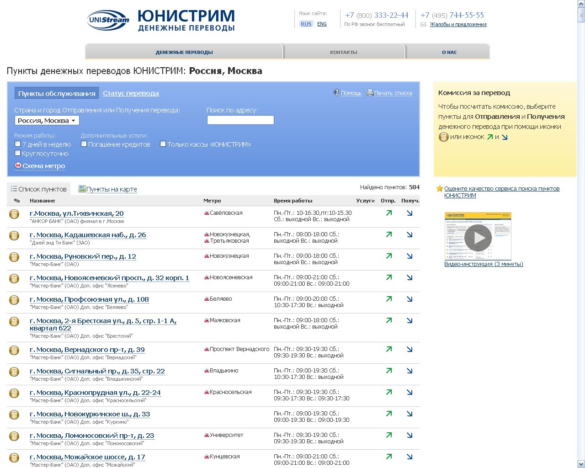Open address Кадашевская наб., д. 26
Image resolution: width=585 pixels, height=468 pixels.
pyautogui.click(x=88, y=235)
